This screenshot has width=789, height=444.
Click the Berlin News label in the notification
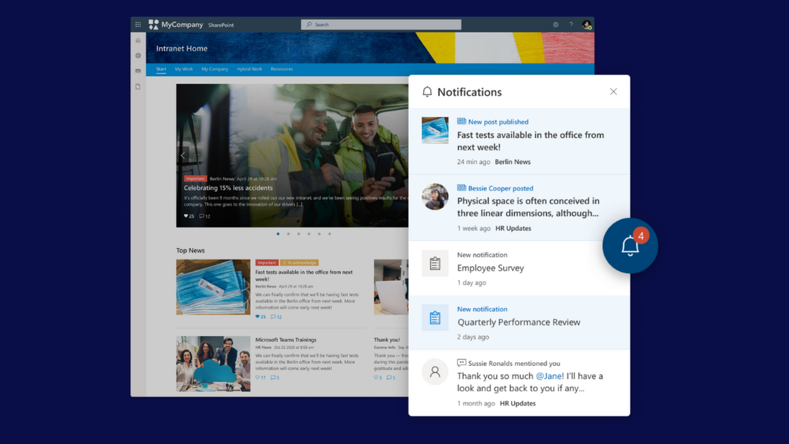pos(513,162)
